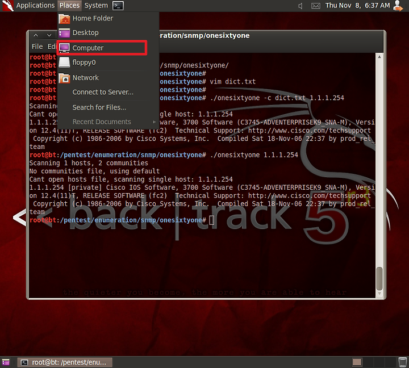Click the terminal cursor at last prompt
409x368 pixels.
click(212, 220)
